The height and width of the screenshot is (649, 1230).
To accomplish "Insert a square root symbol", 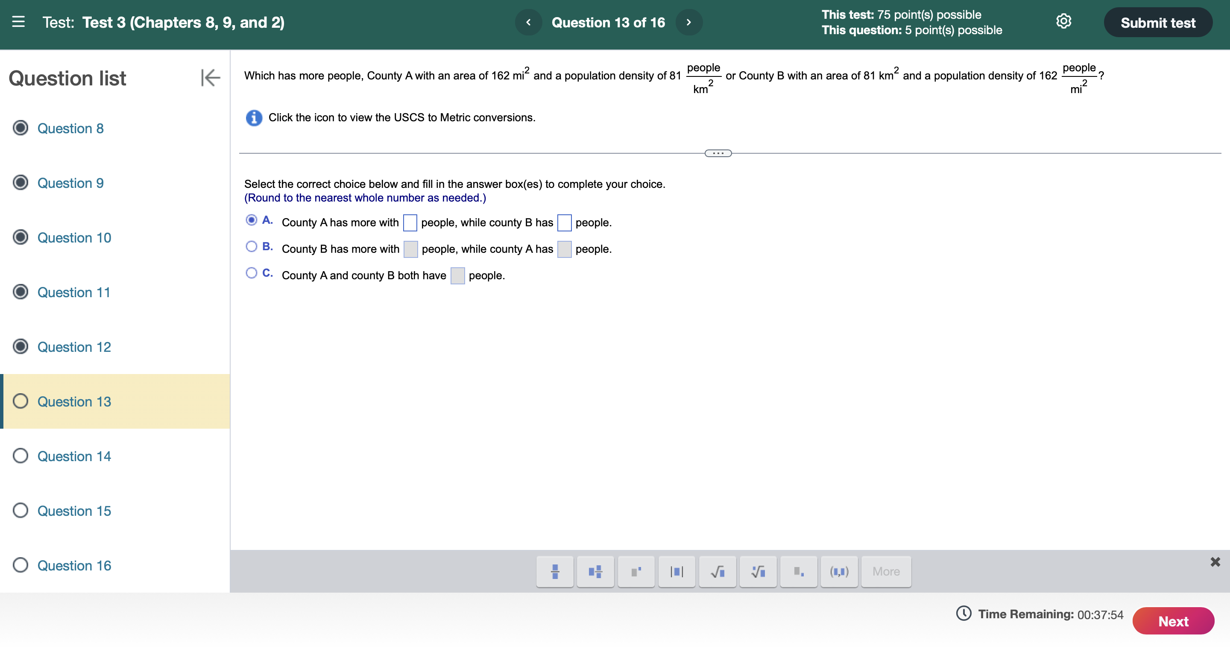I will pos(717,571).
